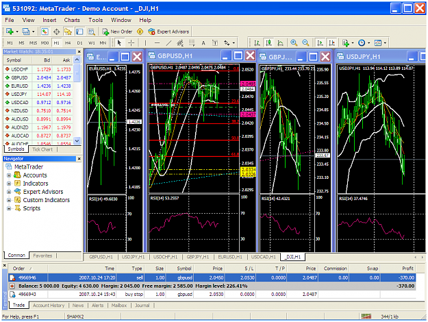428x322 pixels.
Task: Click the New Order button
Action: 117,32
